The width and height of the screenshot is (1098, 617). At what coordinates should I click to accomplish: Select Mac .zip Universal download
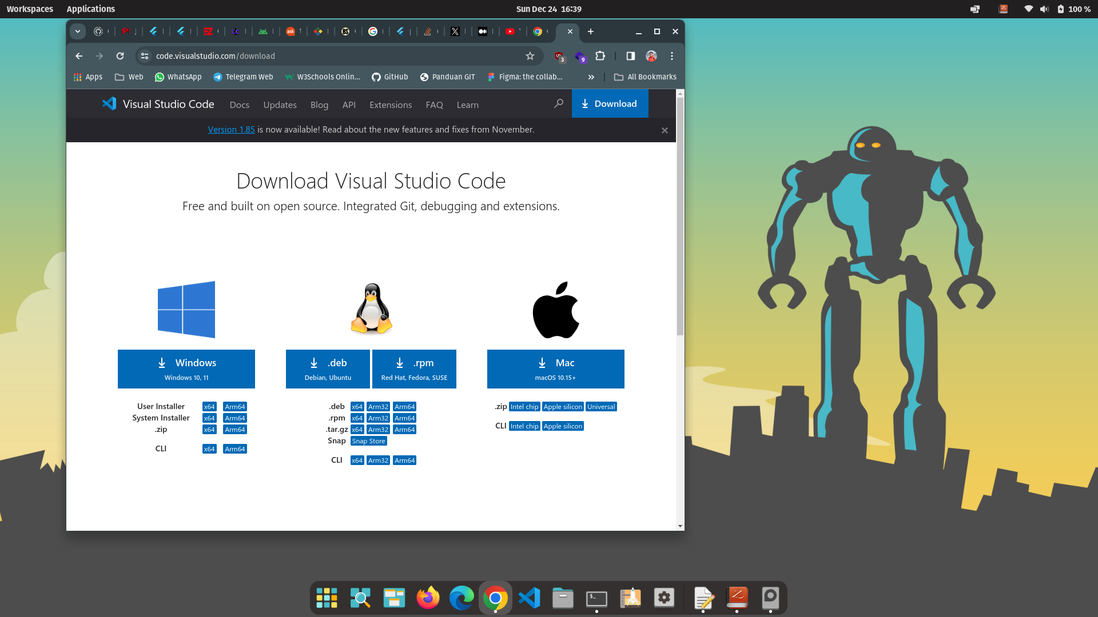coord(601,407)
